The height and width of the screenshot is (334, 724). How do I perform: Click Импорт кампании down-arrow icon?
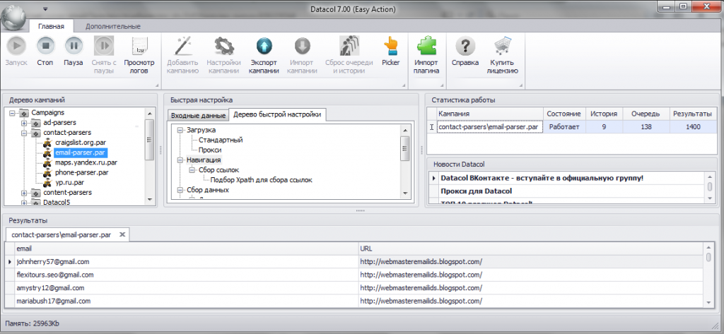[x=303, y=46]
